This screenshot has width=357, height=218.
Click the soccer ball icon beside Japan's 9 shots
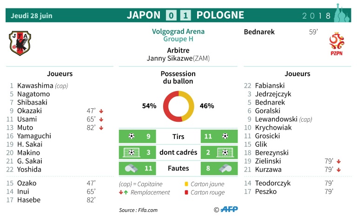[131, 137]
